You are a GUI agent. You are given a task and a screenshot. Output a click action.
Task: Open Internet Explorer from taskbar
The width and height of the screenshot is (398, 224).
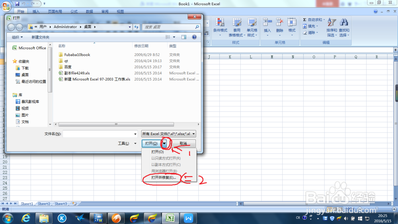(26, 218)
